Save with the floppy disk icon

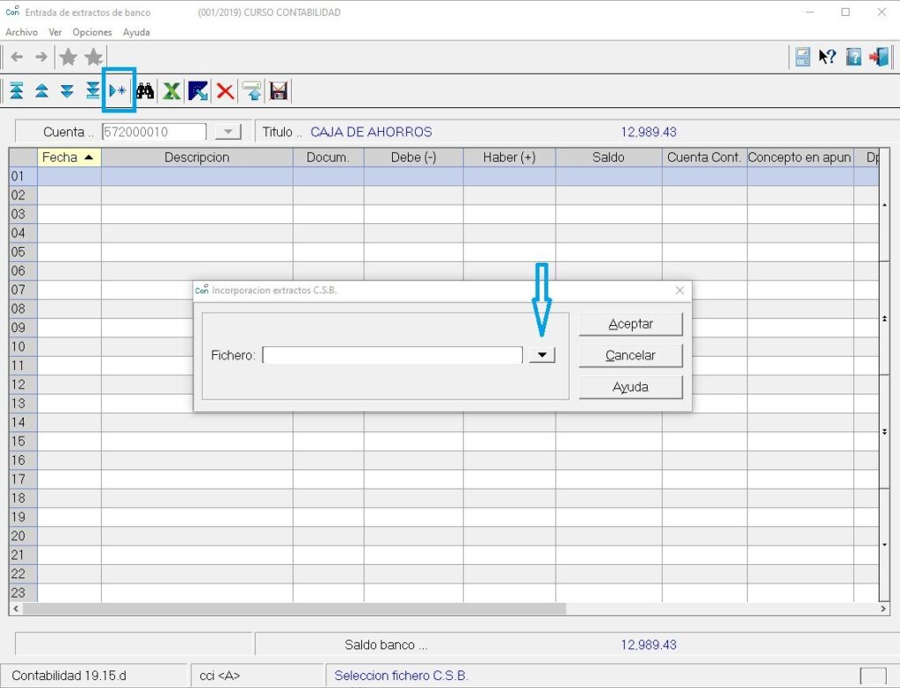click(279, 91)
